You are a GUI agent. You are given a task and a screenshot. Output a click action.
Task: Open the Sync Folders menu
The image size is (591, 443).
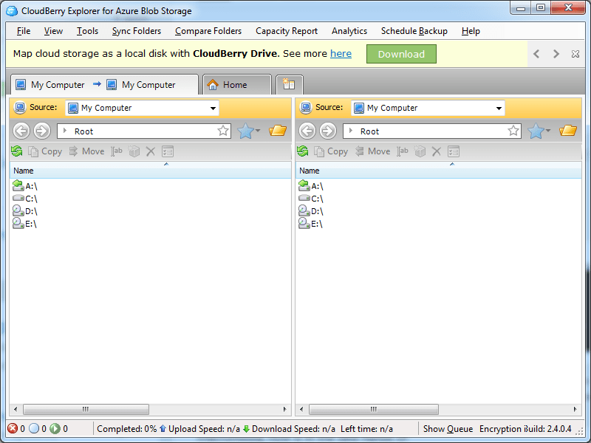point(136,31)
